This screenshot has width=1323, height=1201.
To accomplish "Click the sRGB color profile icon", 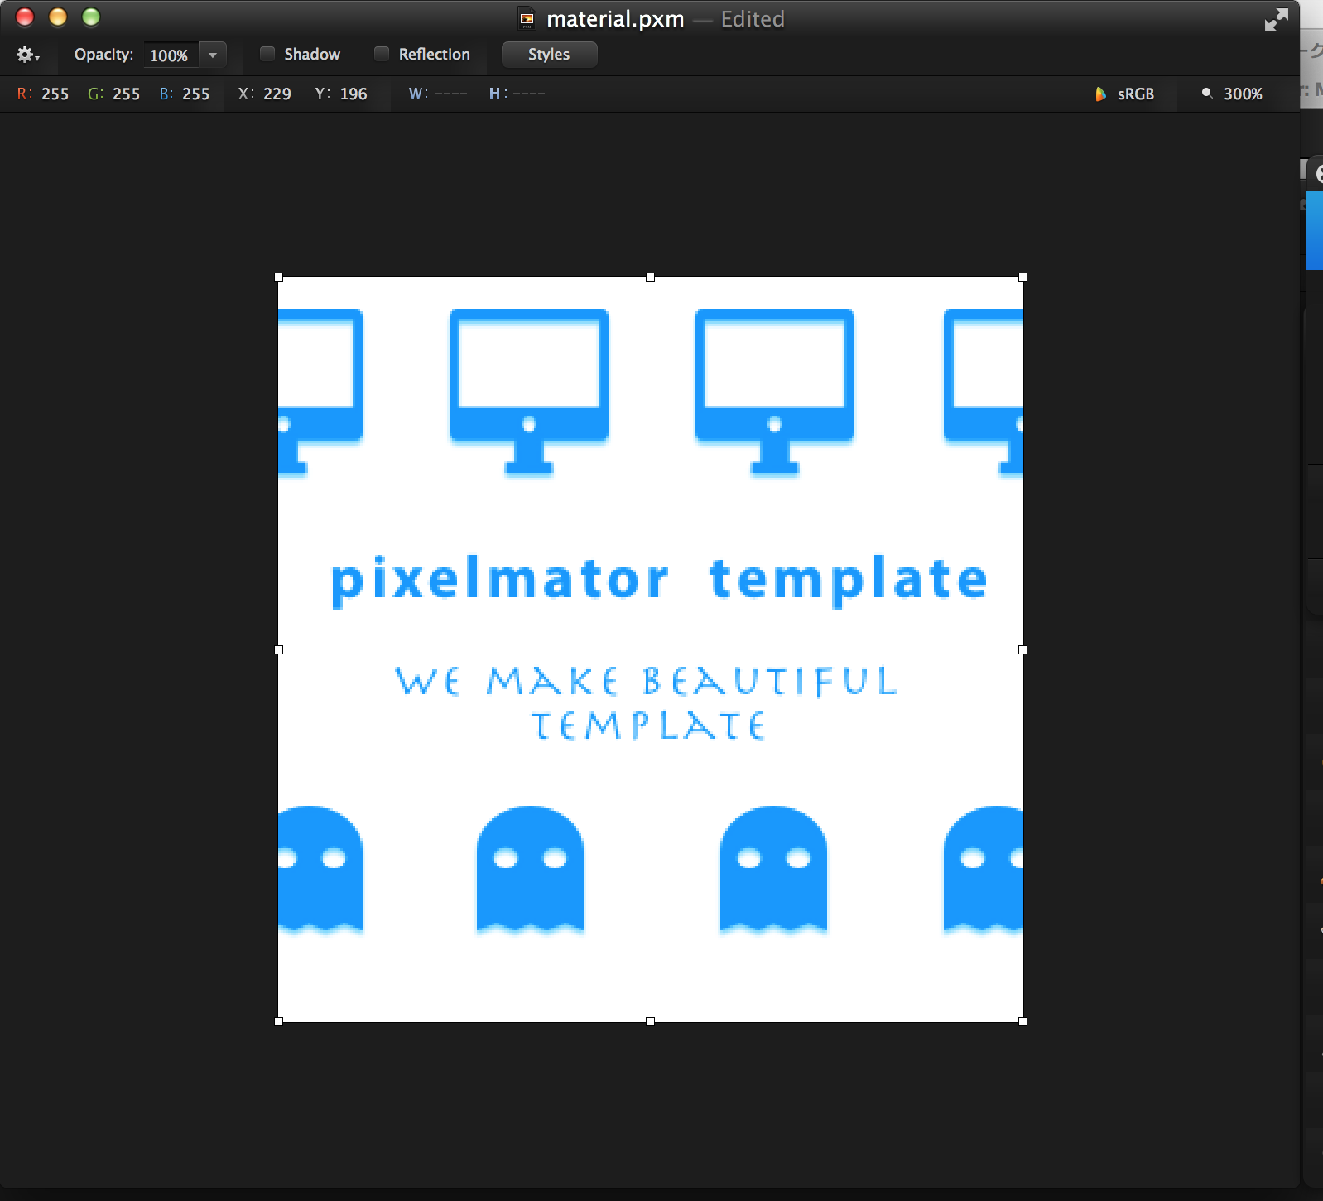I will point(1100,94).
